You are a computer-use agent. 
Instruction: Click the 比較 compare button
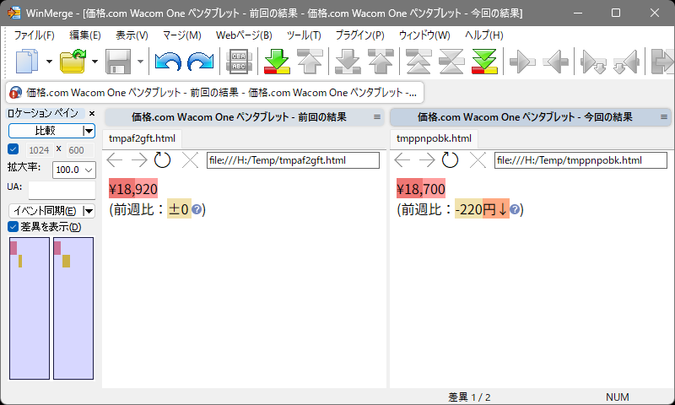tap(46, 131)
